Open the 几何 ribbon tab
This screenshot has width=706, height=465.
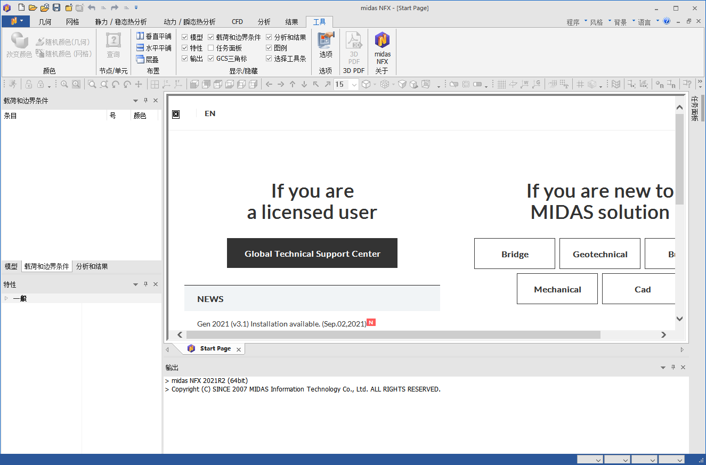point(45,22)
